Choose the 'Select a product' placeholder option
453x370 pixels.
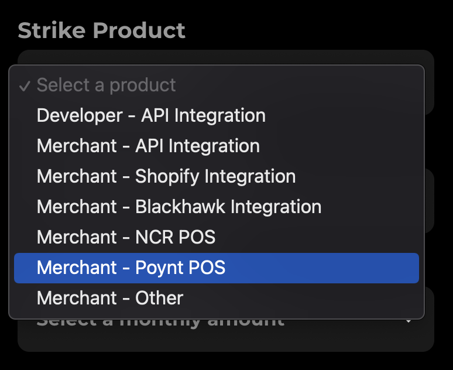coord(217,85)
